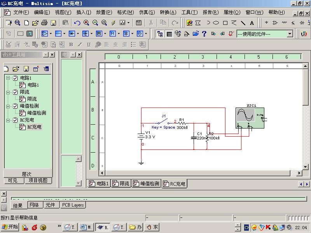
Task: Click the Open file folder toolbar icon
Action: coord(35,23)
